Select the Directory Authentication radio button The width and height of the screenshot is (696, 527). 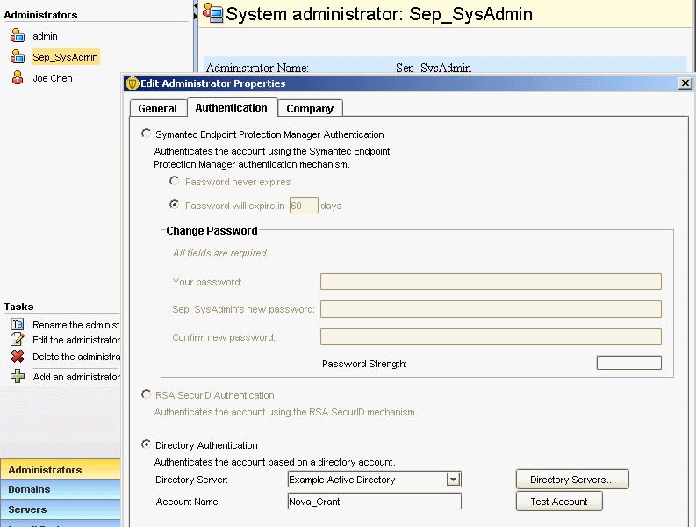(x=147, y=445)
